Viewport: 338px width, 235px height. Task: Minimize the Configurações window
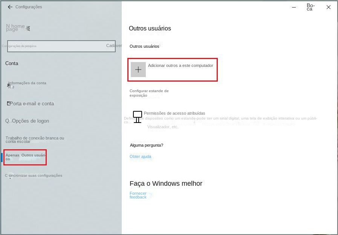[x=294, y=7]
